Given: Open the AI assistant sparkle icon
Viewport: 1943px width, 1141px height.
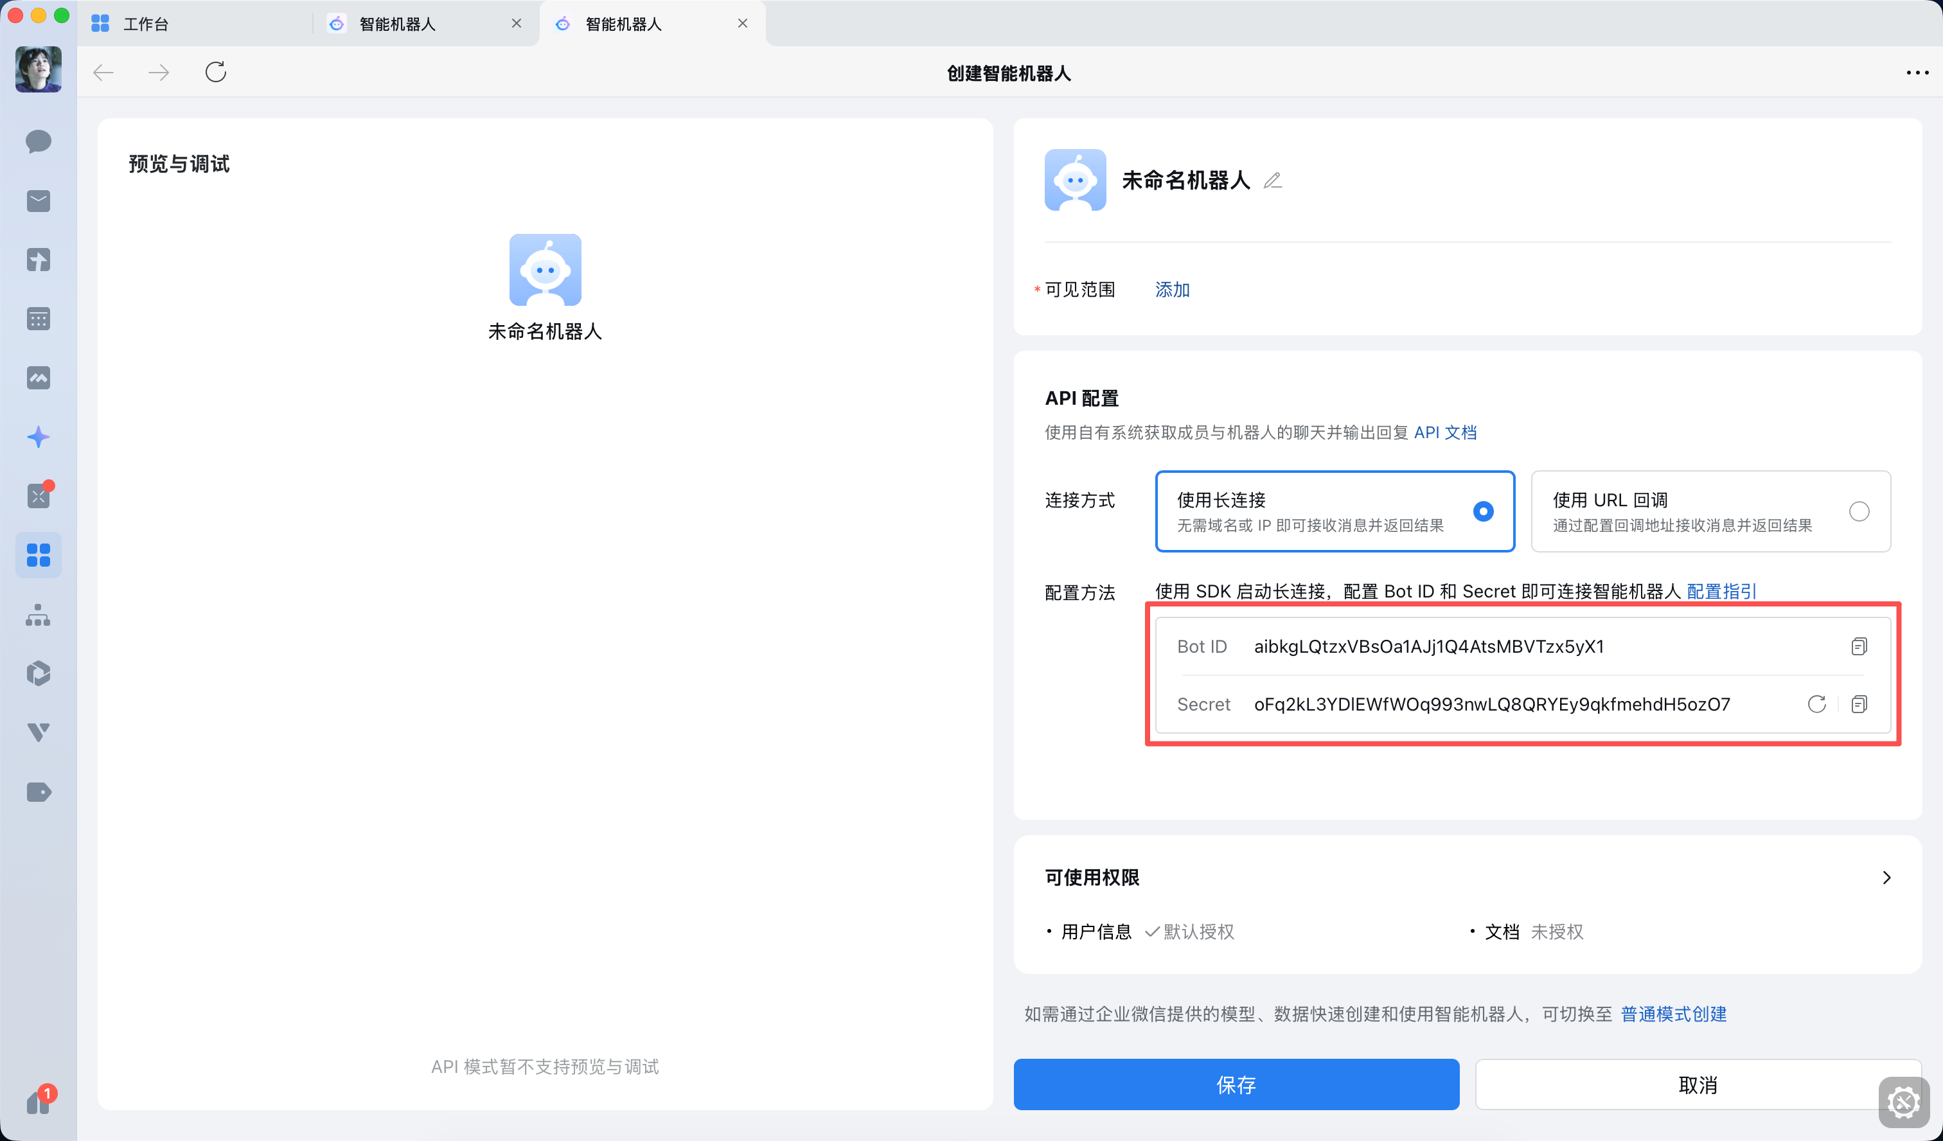Looking at the screenshot, I should click(38, 436).
